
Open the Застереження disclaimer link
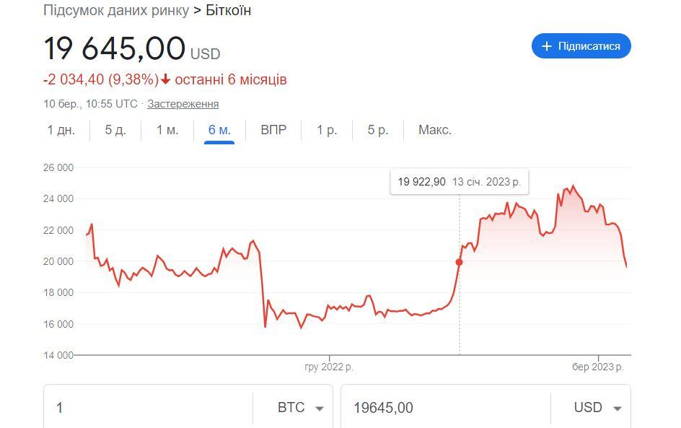(183, 104)
